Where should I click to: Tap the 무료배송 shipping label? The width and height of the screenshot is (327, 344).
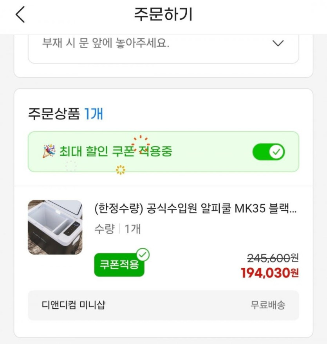(x=268, y=305)
